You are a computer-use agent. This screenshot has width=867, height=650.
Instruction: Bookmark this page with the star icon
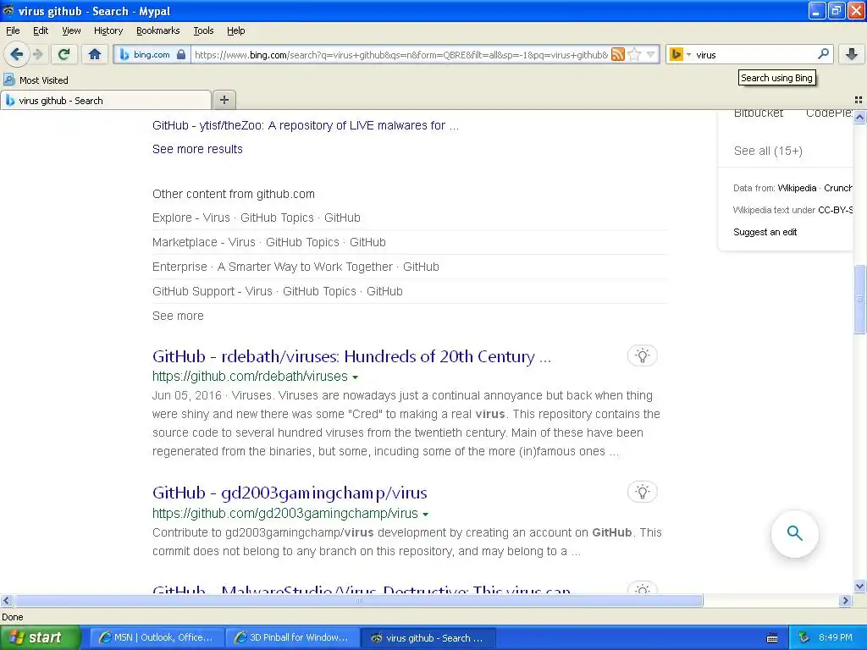635,54
